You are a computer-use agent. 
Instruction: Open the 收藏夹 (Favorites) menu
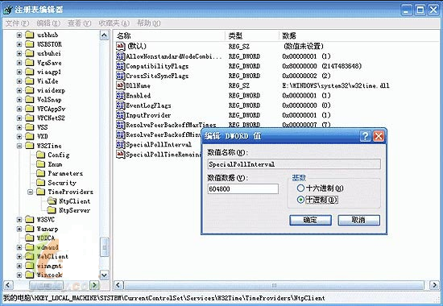pos(114,23)
